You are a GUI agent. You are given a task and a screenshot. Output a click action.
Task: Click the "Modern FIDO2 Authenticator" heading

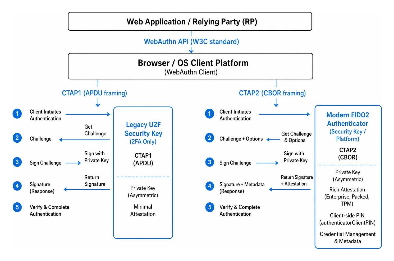coord(347,119)
